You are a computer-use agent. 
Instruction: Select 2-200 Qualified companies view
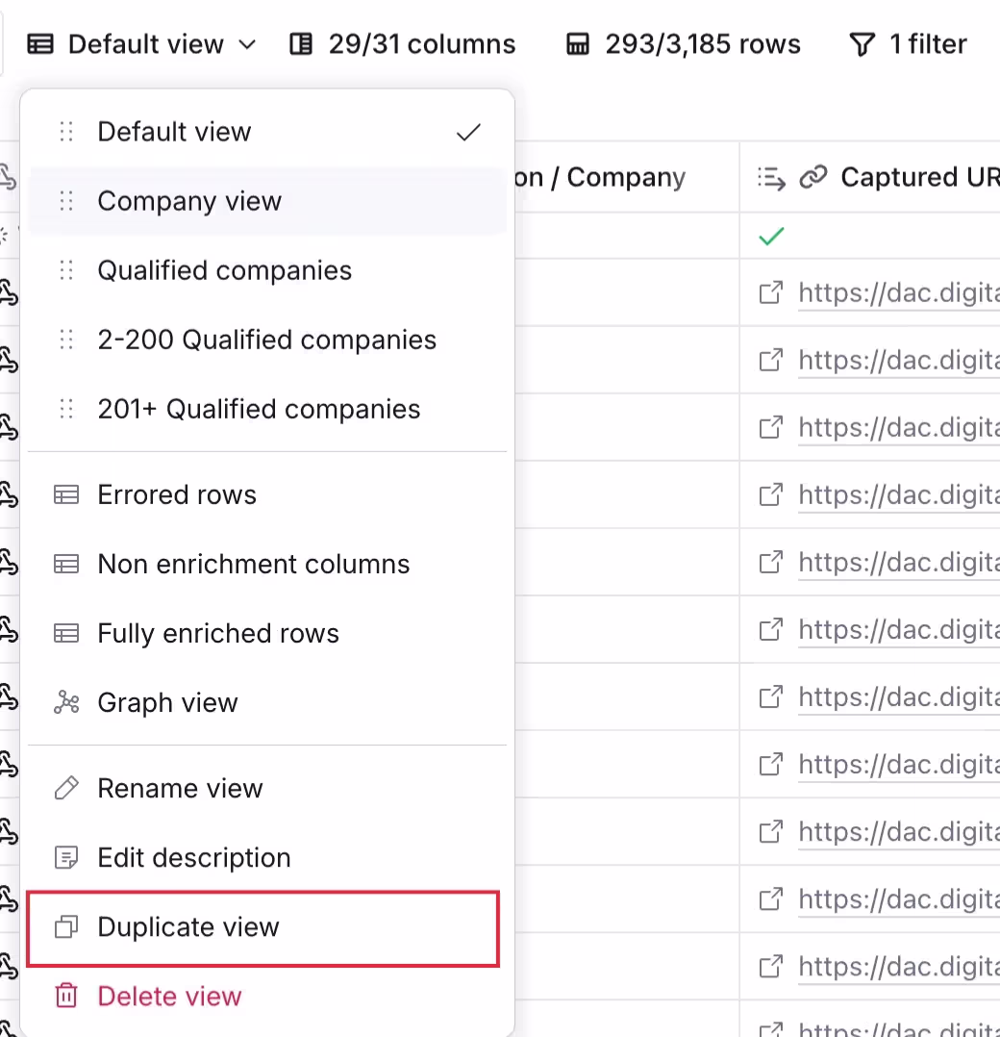pos(267,340)
